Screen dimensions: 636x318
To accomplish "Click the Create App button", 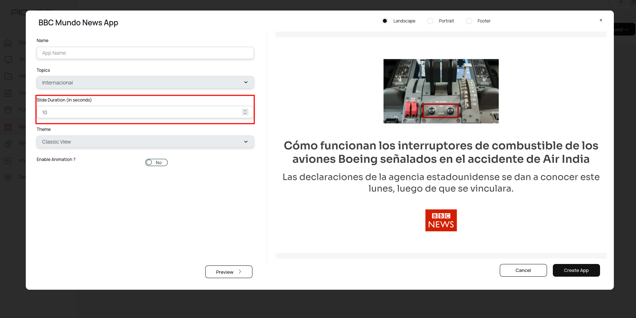I will (x=576, y=270).
